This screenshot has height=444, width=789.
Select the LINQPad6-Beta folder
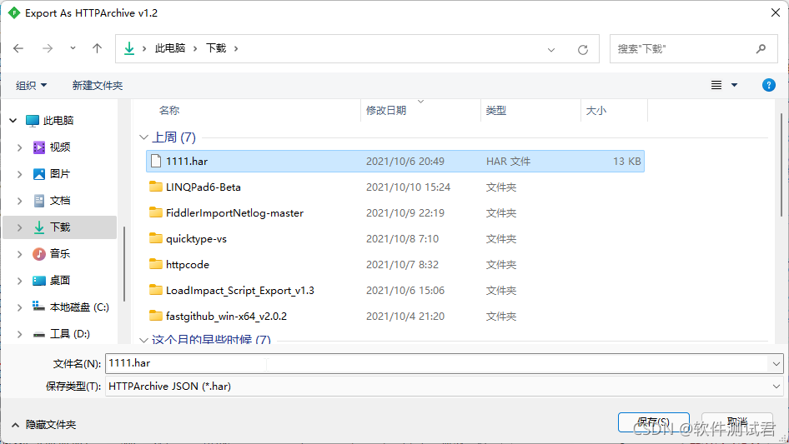(204, 187)
